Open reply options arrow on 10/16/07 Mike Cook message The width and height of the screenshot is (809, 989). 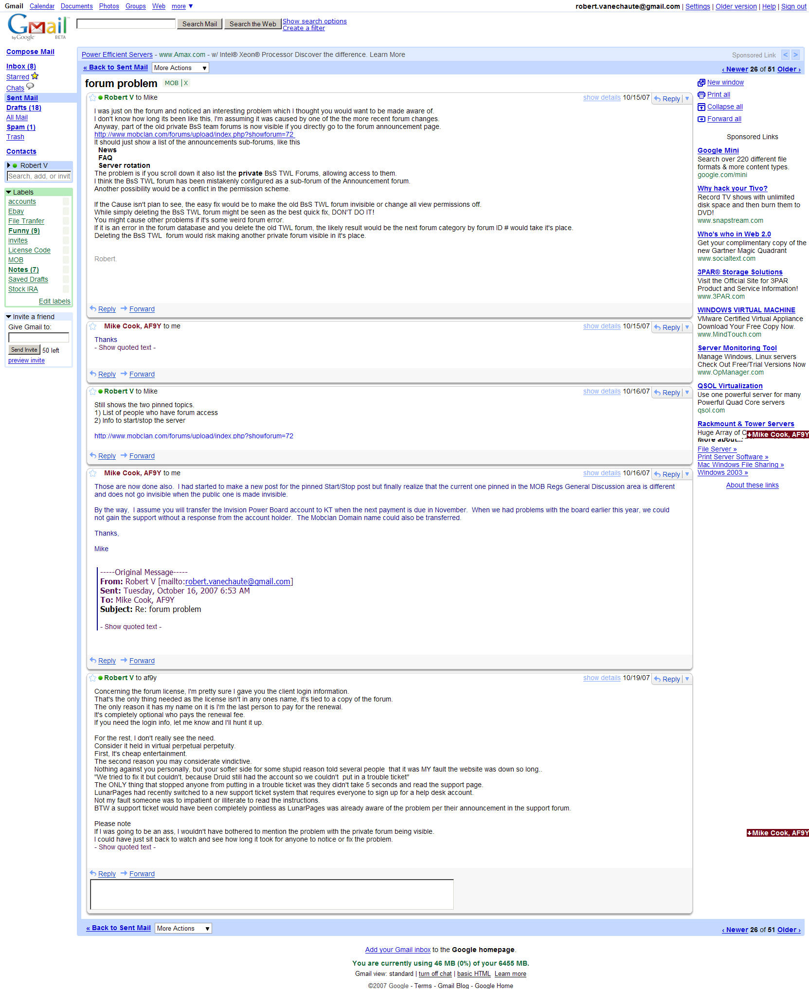pos(687,474)
